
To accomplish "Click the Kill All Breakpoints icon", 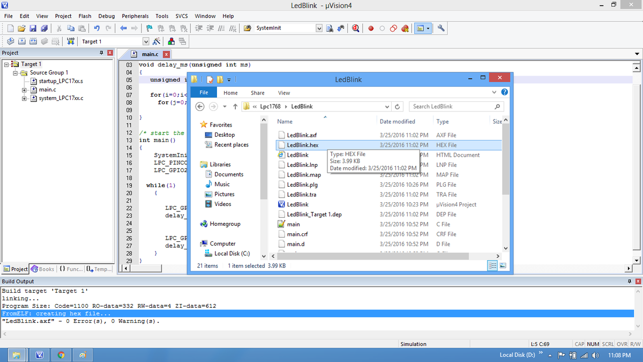I will pos(405,28).
